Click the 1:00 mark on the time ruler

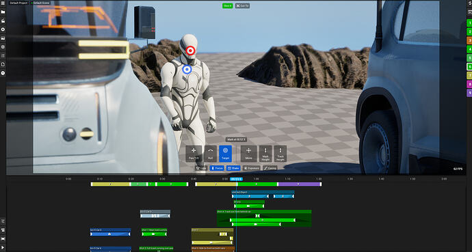[x=256, y=179]
